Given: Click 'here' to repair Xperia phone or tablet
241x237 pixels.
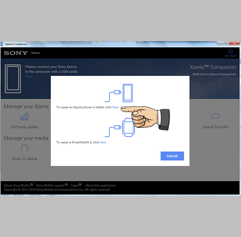Looking at the screenshot, I should point(115,107).
